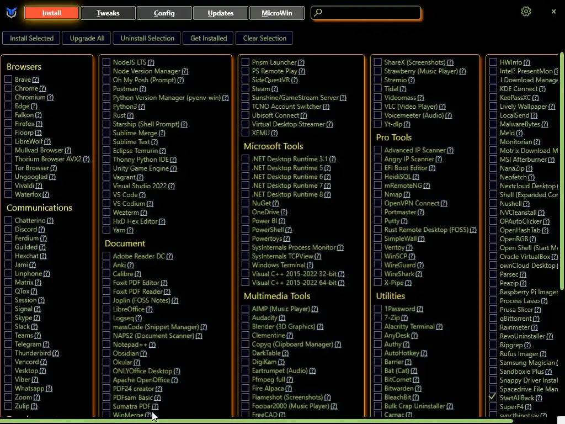Click the Adobe Reader DC label
Viewport: 565px width, 424px height.
(138, 256)
